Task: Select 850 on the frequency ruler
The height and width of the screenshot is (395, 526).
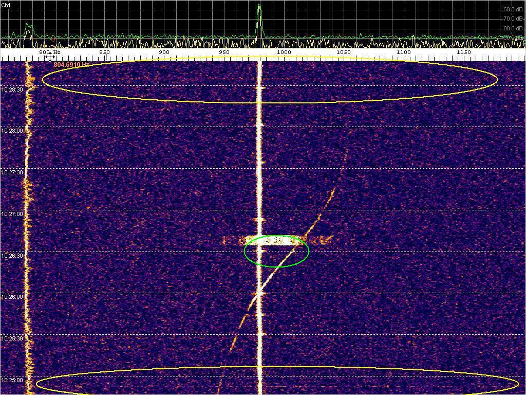Action: pos(104,52)
